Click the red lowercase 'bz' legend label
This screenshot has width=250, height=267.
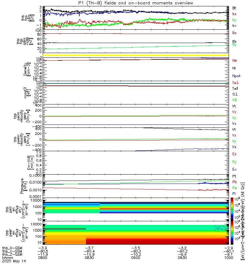click(234, 14)
